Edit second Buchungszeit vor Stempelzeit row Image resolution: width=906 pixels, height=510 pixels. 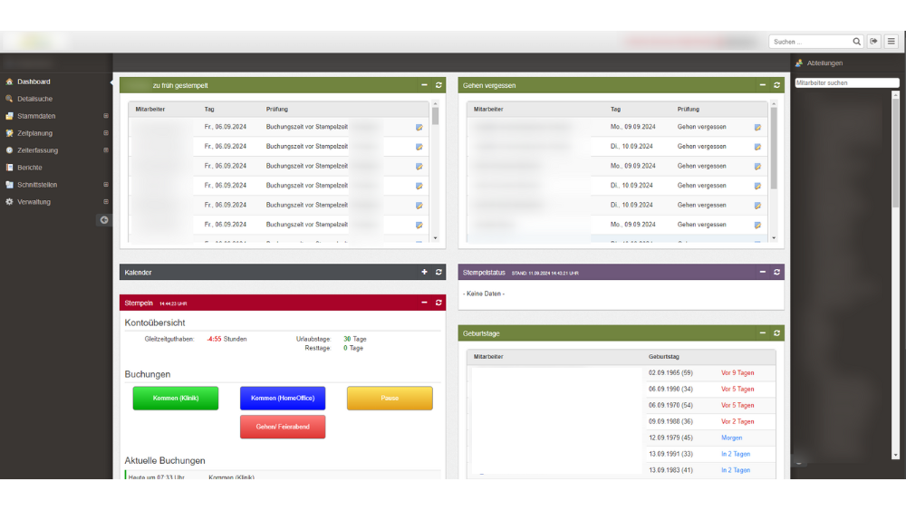419,147
